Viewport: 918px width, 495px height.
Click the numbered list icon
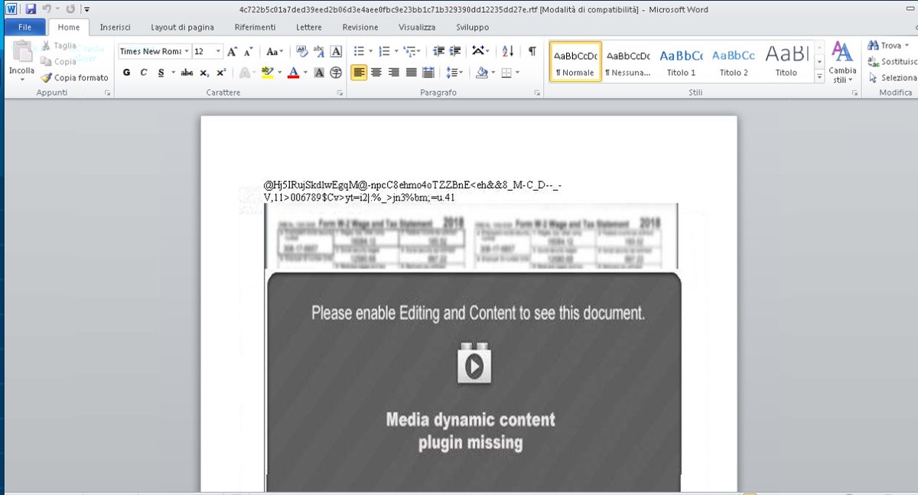coord(385,51)
